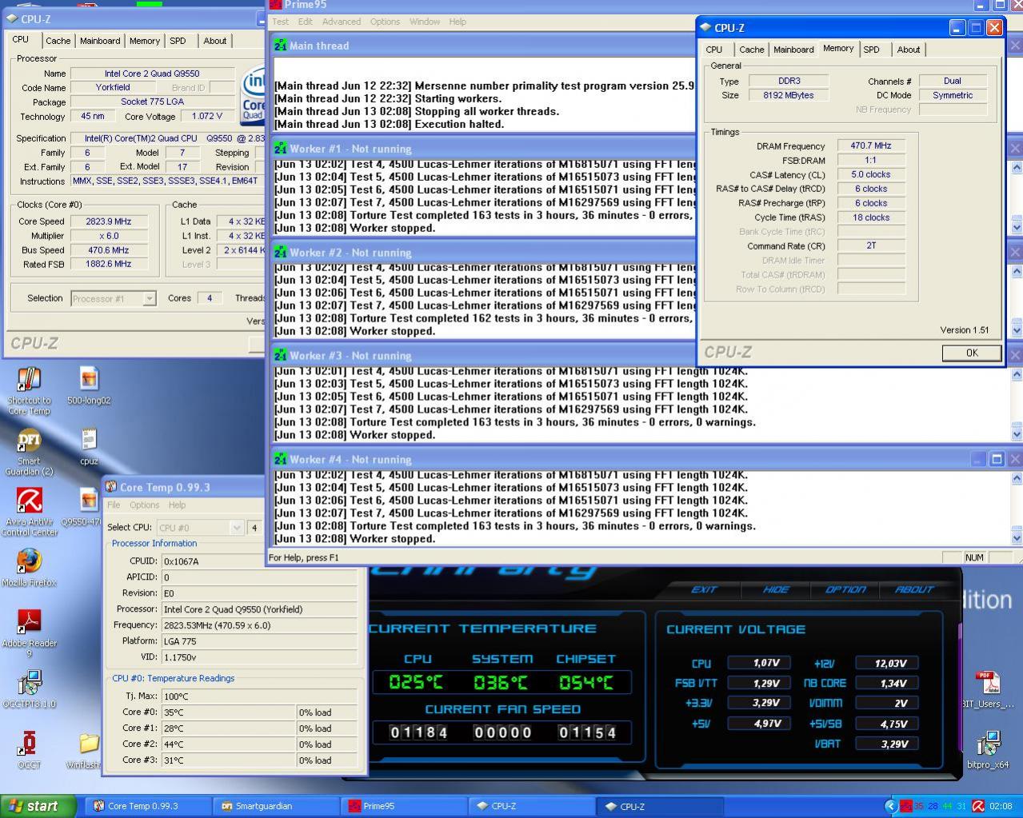Open the OCCT desktop shortcut
This screenshot has height=818, width=1023.
point(29,749)
